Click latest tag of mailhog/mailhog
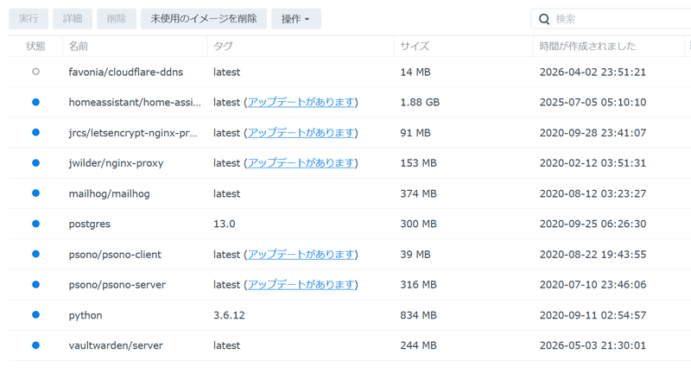This screenshot has height=392, width=691. tap(226, 193)
